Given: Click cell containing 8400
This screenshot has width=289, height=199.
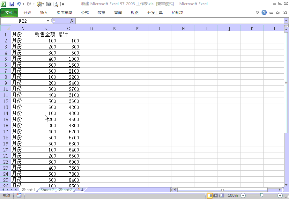Looking at the screenshot, I should pyautogui.click(x=68, y=180).
